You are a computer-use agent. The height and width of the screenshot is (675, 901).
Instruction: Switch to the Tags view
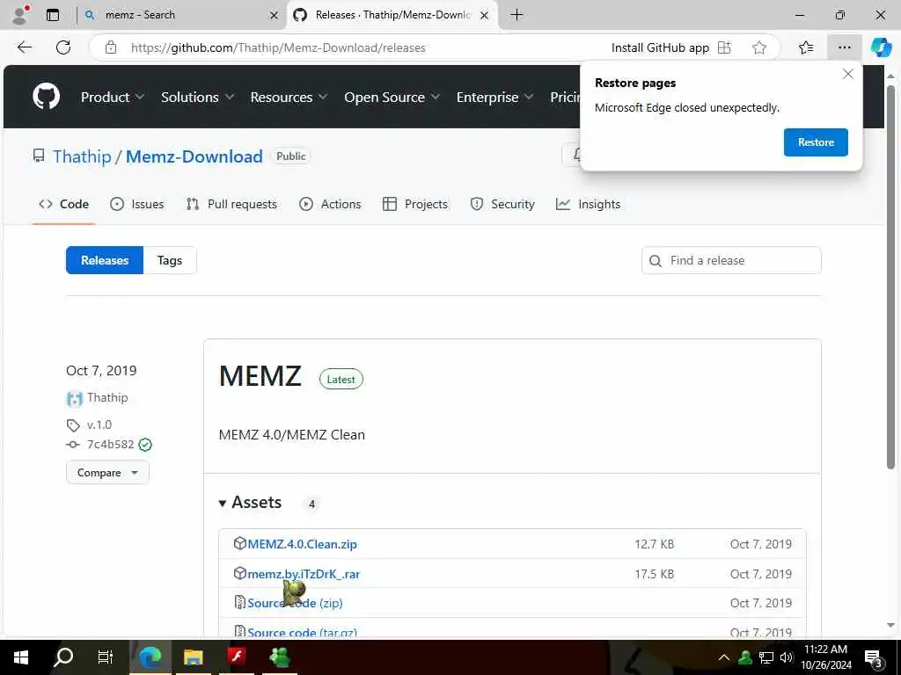pos(170,260)
